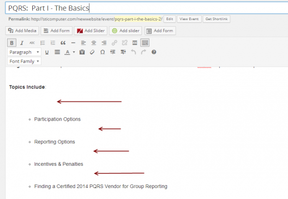The width and height of the screenshot is (288, 199).
Task: Click the Topics Include heading text
Action: [x=27, y=87]
